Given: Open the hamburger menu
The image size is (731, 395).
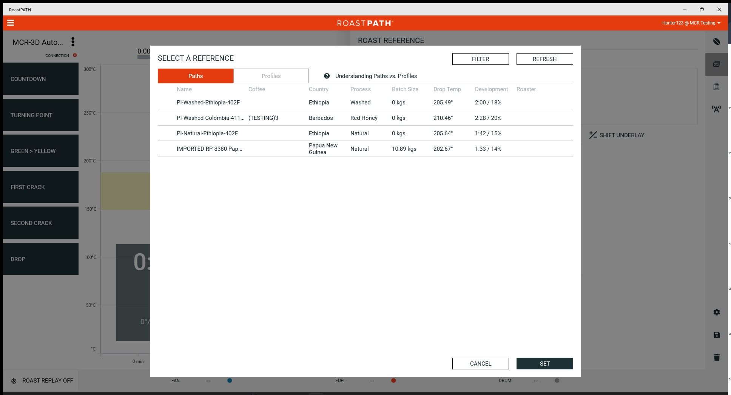Looking at the screenshot, I should 11,23.
